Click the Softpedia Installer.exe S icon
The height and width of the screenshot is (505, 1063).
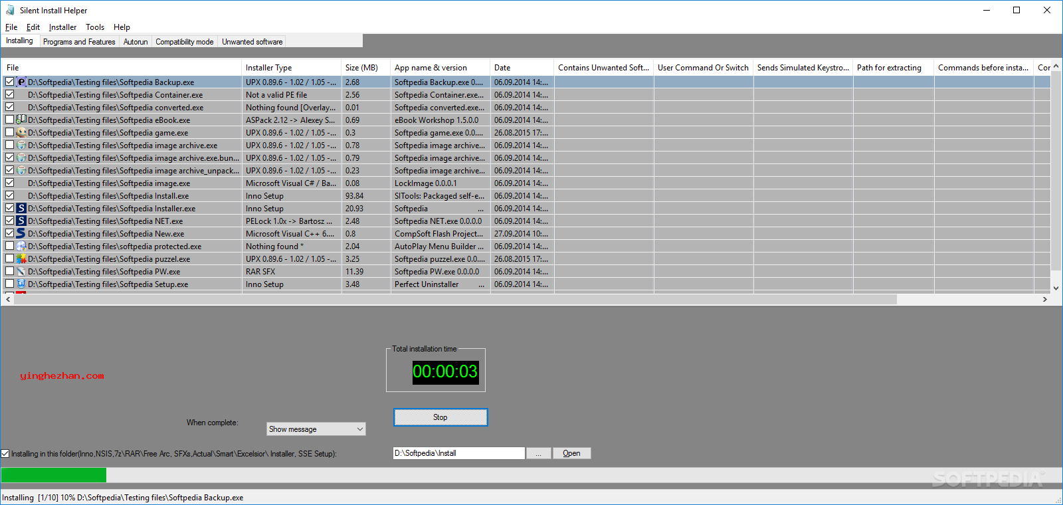pyautogui.click(x=21, y=209)
